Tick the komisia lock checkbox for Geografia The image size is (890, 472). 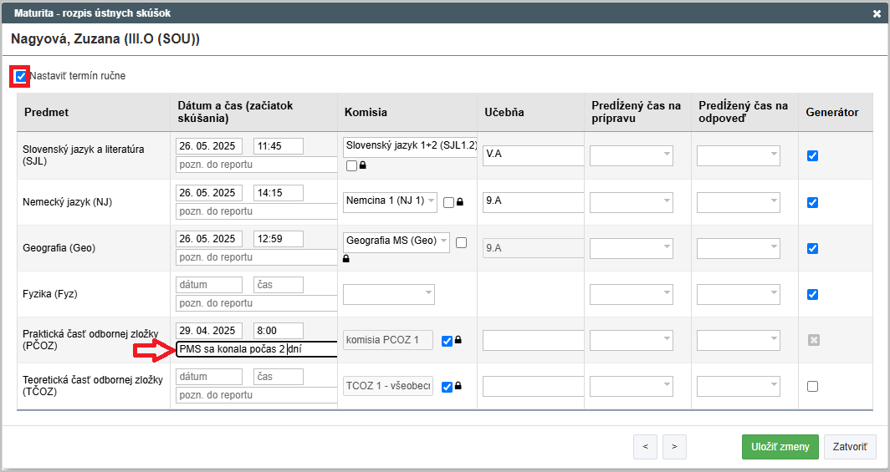tap(461, 242)
